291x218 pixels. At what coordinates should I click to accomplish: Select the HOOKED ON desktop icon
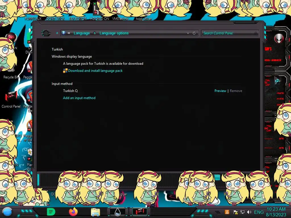tap(99, 11)
